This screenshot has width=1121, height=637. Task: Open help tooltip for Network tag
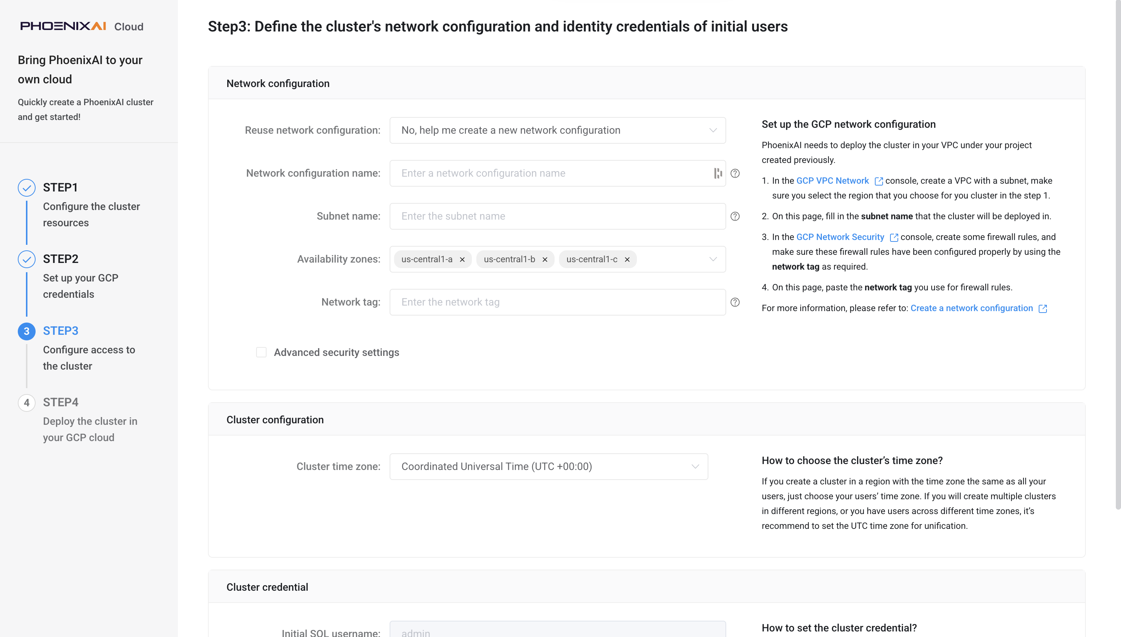735,302
